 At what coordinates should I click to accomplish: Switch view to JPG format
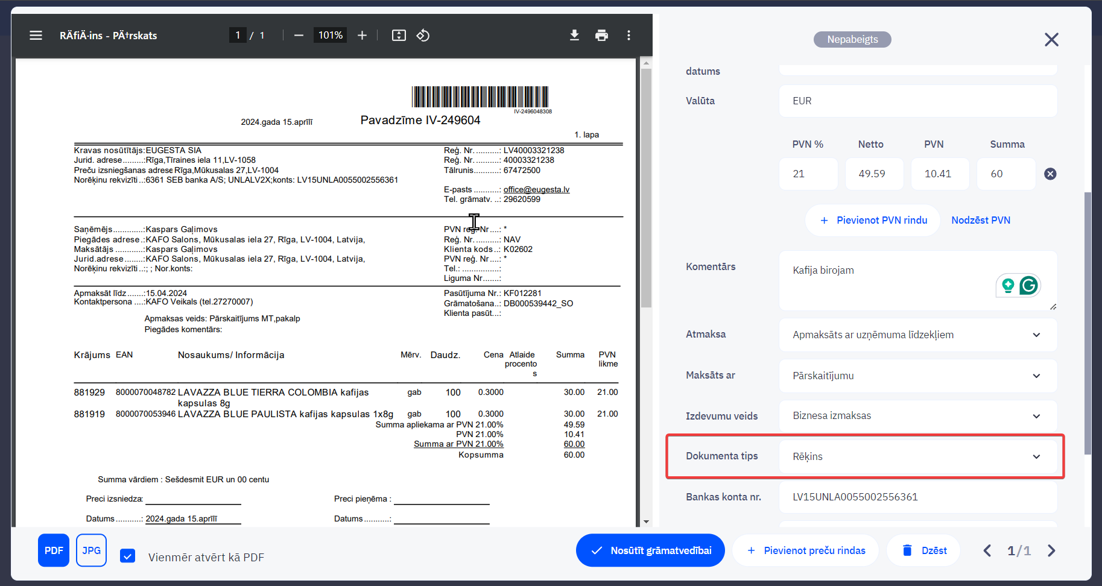point(92,550)
